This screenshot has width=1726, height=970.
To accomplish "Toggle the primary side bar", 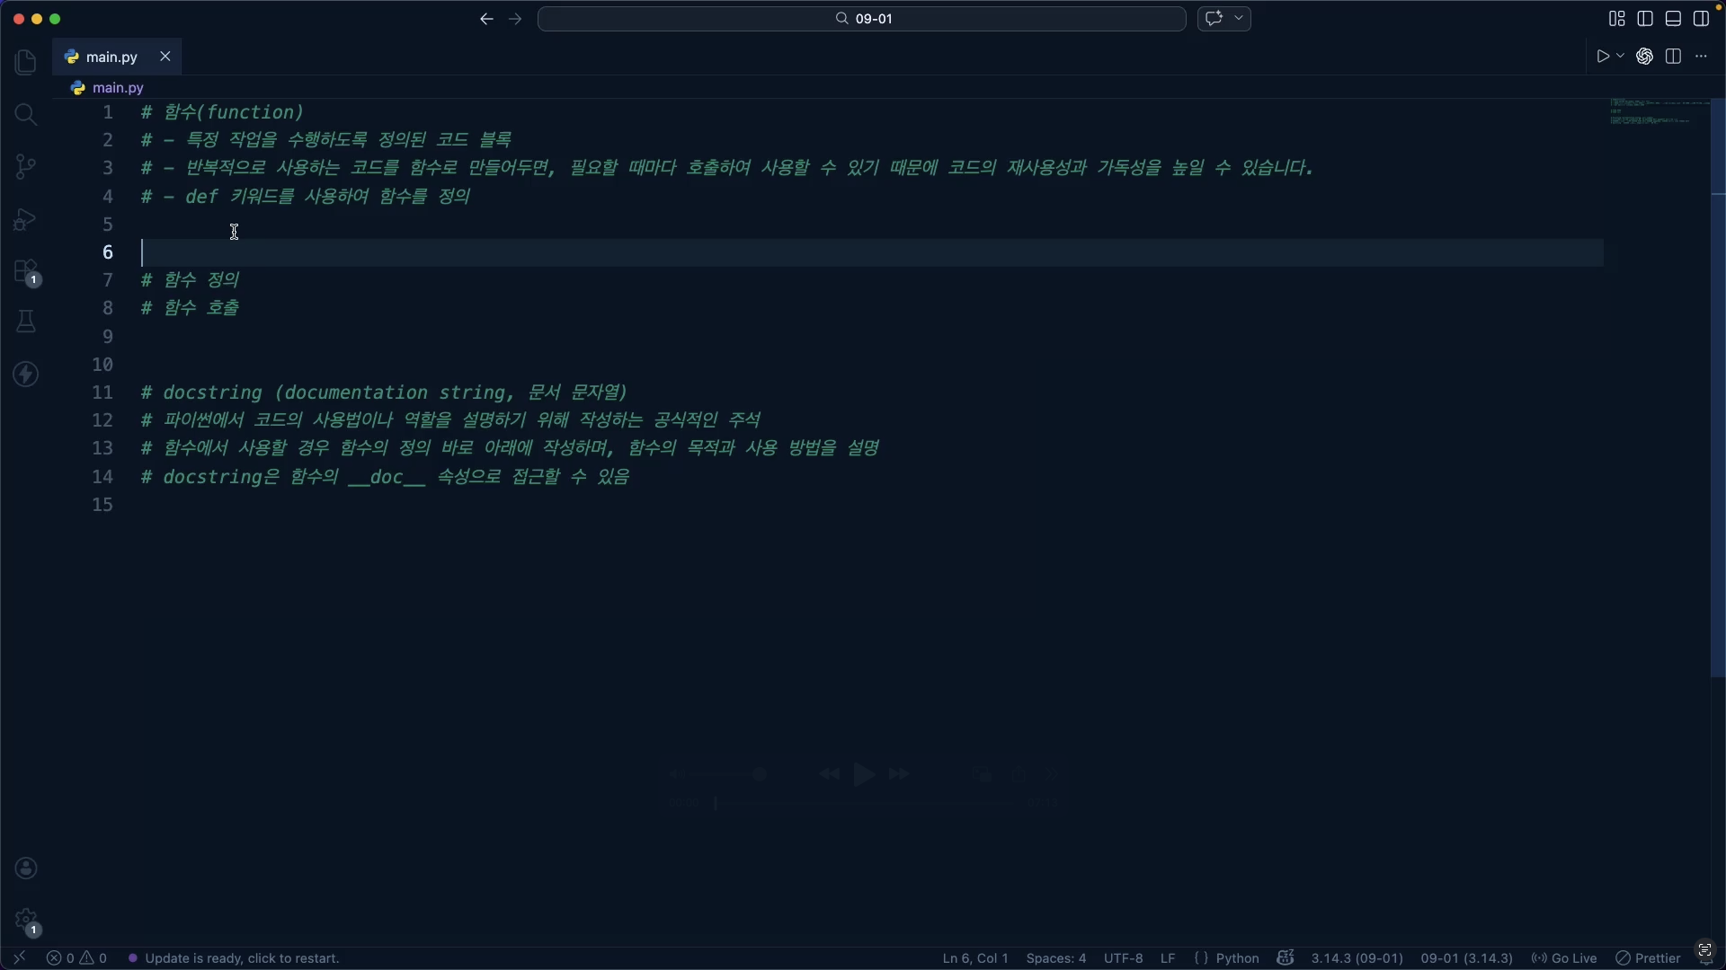I will click(1645, 19).
